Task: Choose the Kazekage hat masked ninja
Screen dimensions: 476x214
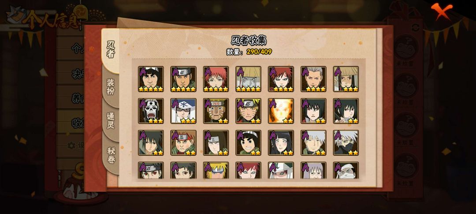Action: click(x=248, y=79)
